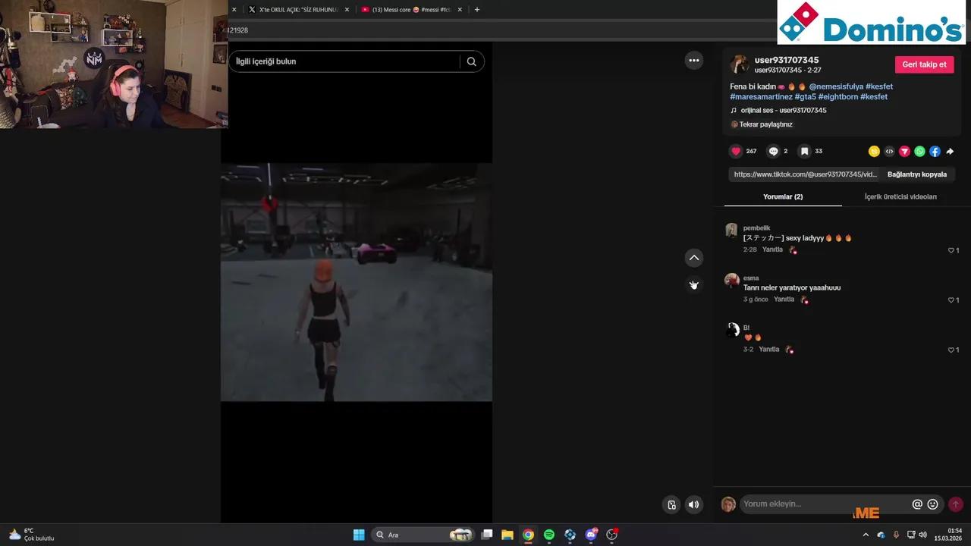Send video via the red paper-plane icon
971x546 pixels.
click(904, 151)
